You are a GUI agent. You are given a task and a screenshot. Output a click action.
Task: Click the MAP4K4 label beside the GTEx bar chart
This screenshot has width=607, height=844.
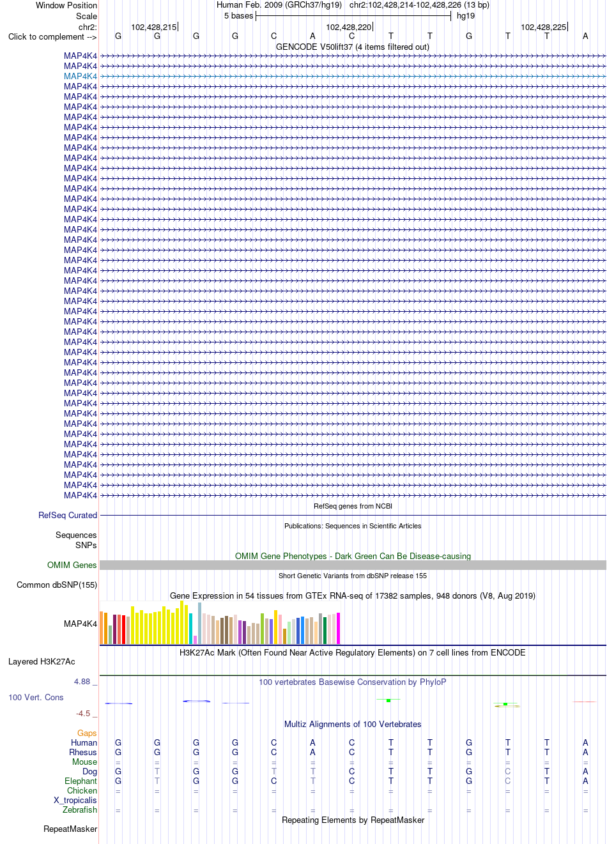pyautogui.click(x=81, y=624)
